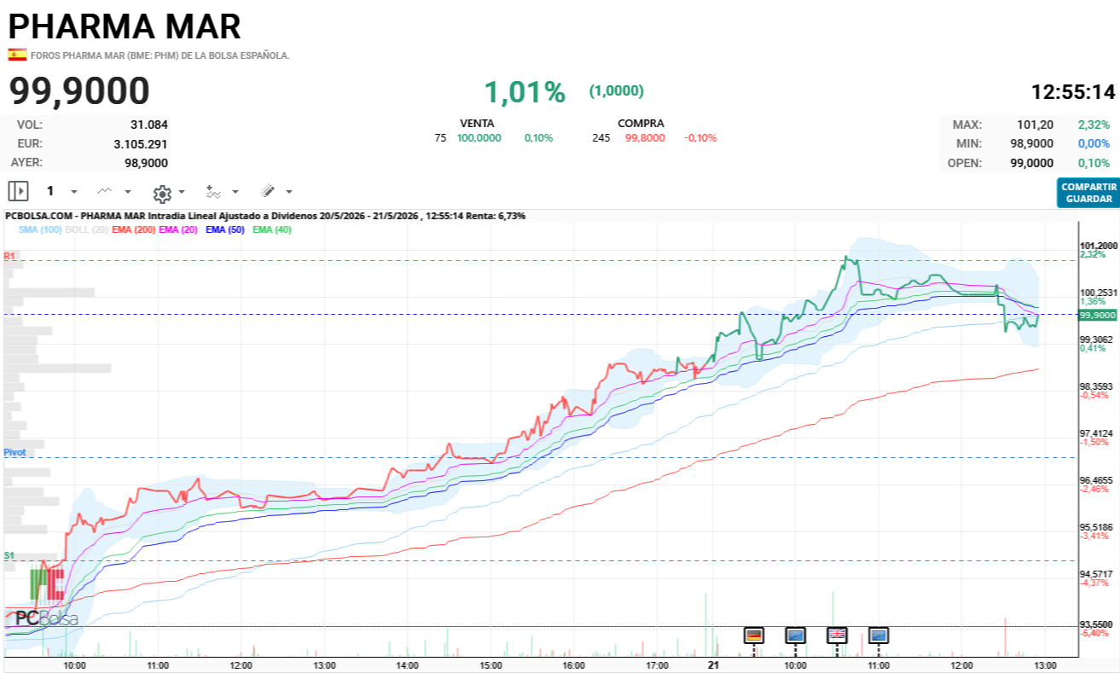Click the COMPRA quantity 245

[601, 138]
